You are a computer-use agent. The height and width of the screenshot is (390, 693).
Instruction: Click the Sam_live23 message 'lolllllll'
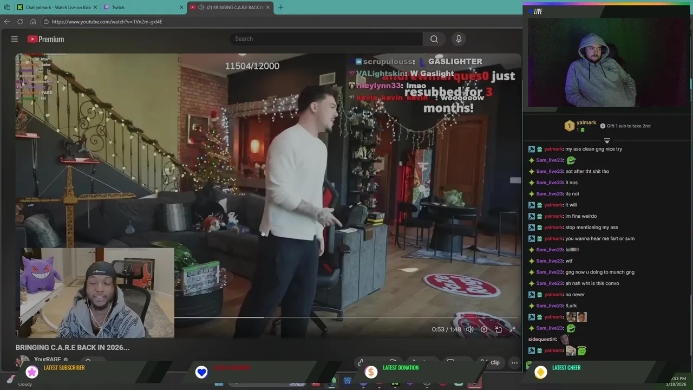(572, 250)
